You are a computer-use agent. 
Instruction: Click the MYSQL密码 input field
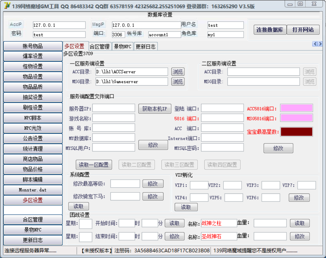point(222,147)
